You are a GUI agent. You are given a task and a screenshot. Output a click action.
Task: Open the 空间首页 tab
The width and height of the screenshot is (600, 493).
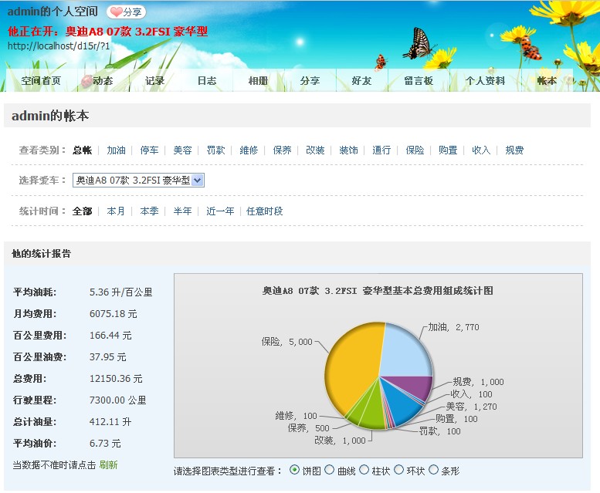tap(41, 81)
